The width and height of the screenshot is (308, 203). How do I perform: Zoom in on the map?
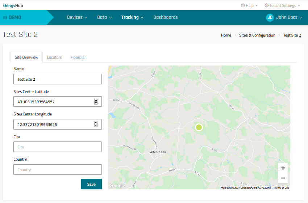(283, 168)
